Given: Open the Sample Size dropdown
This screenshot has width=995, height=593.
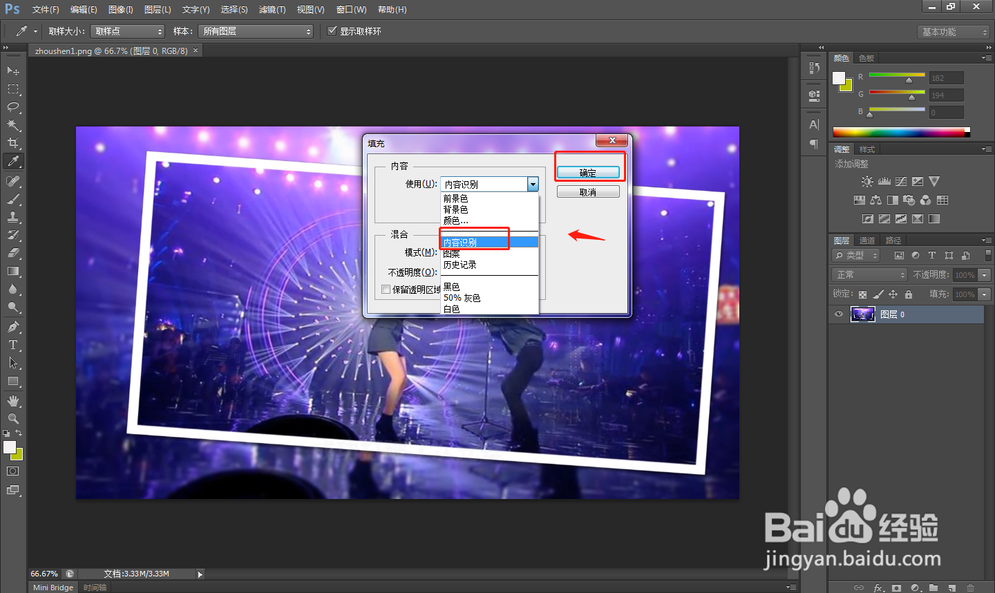Looking at the screenshot, I should point(128,31).
